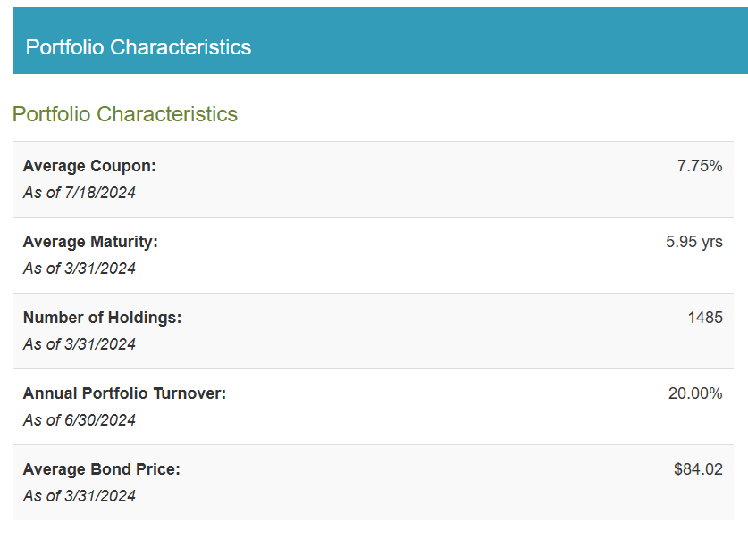Screen dimensions: 748x538
Task: Click the 20.00% turnover value
Action: coord(695,393)
